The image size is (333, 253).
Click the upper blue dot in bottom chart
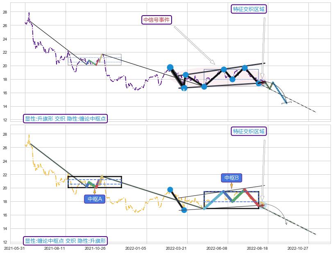click(170, 189)
